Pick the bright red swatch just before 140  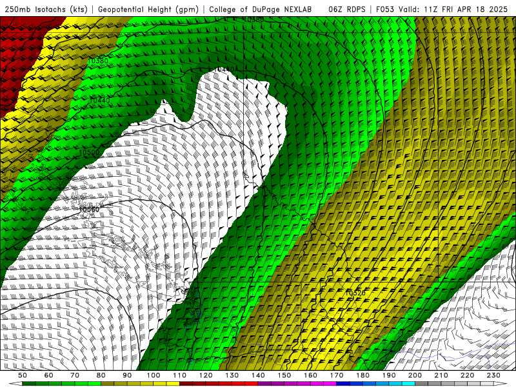point(252,384)
